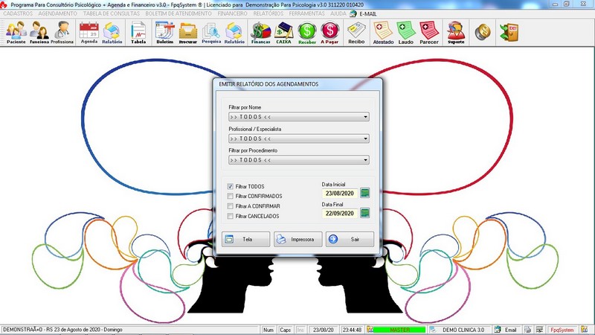Click the Sair button
This screenshot has width=595, height=335.
[x=350, y=239]
